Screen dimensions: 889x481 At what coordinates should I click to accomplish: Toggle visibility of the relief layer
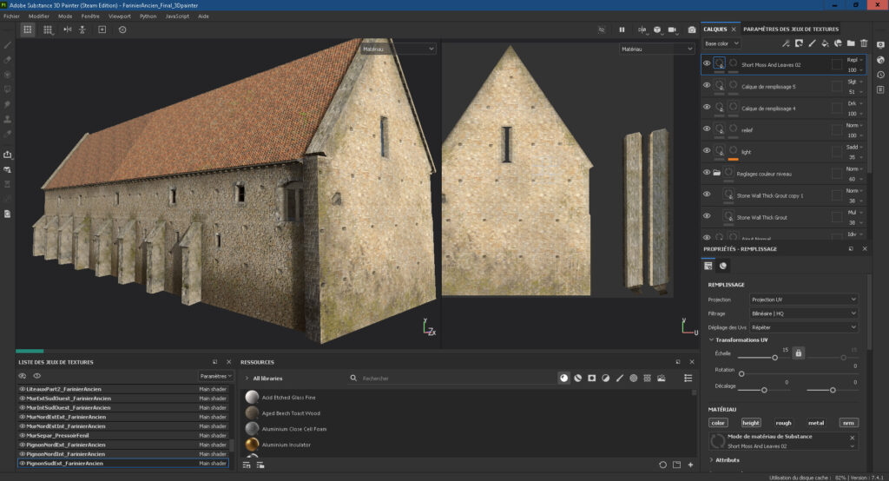click(707, 128)
